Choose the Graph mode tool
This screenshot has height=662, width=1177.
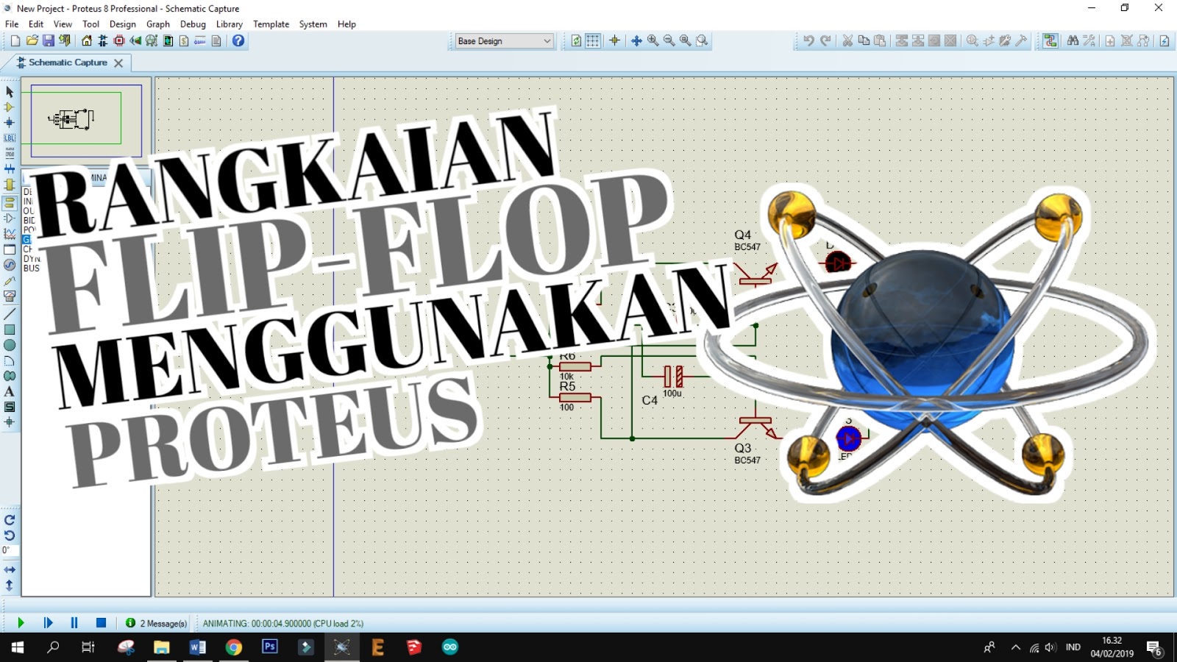point(10,234)
